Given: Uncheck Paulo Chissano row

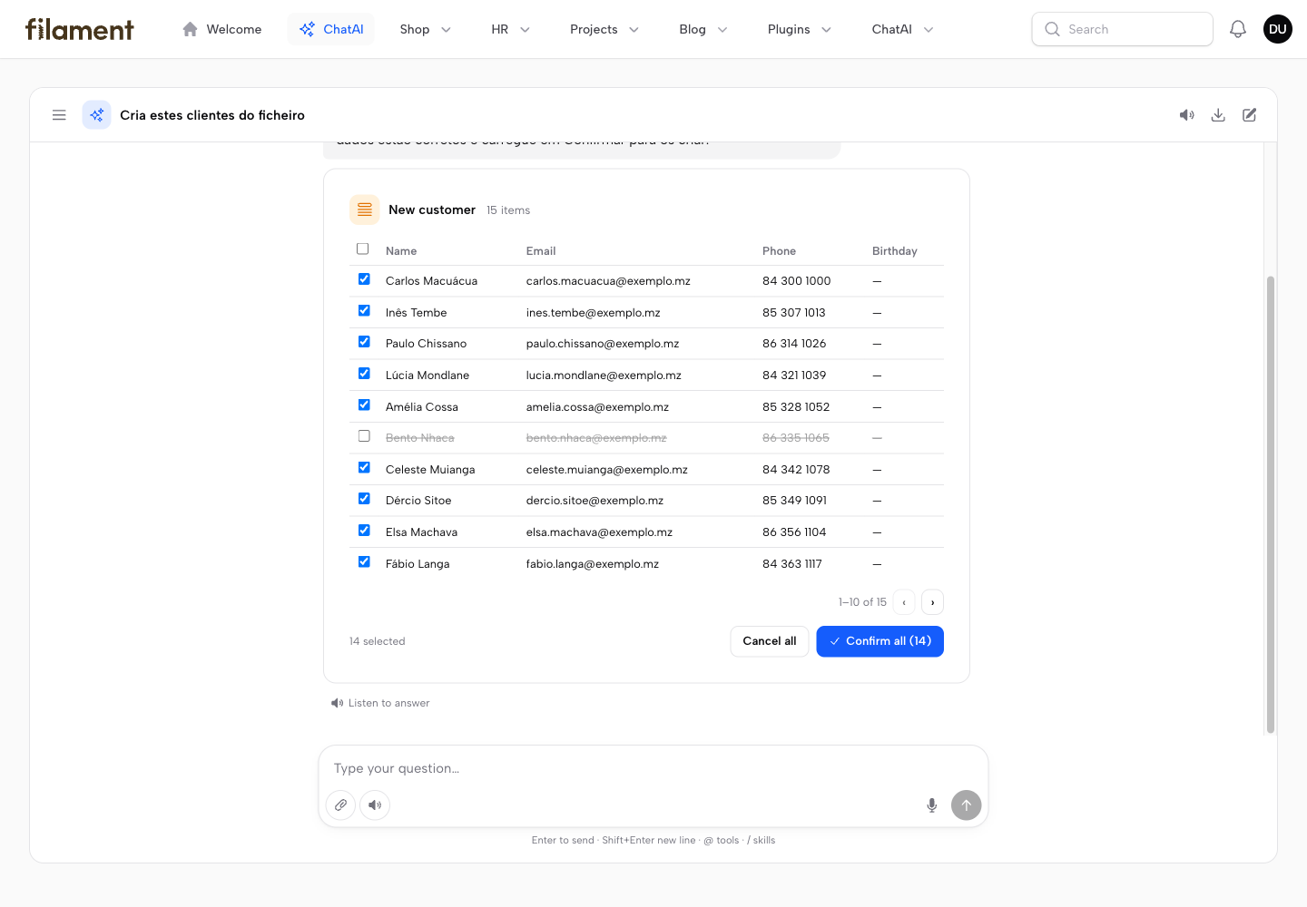Looking at the screenshot, I should pos(364,342).
